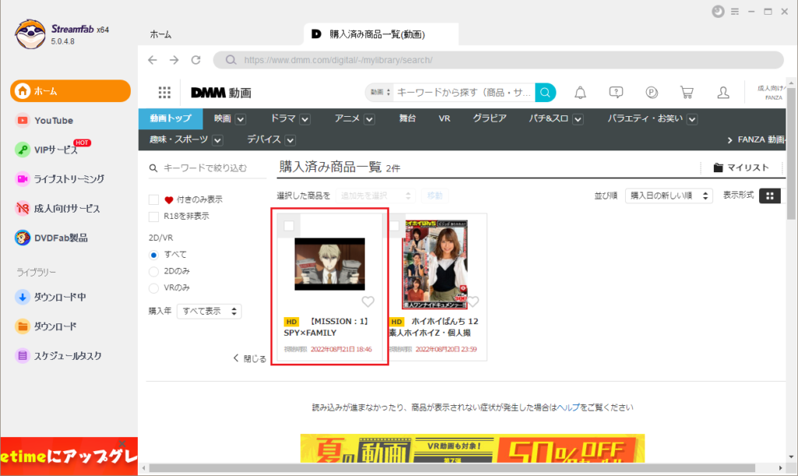The height and width of the screenshot is (476, 798).
Task: Open the グラビア menu item
Action: 489,118
